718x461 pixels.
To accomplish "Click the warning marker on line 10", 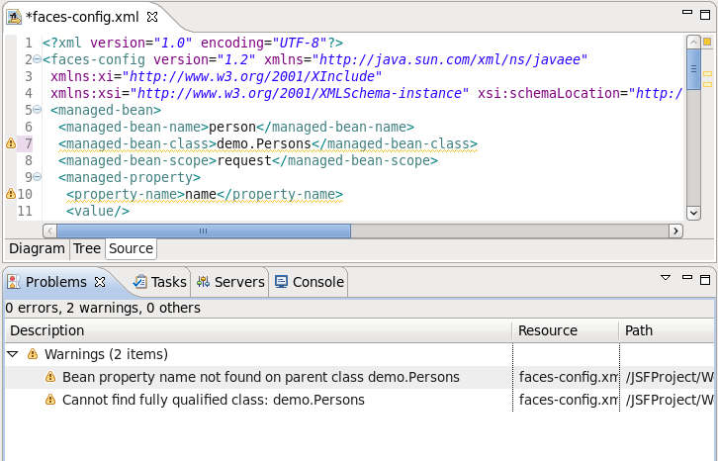I will [x=11, y=194].
